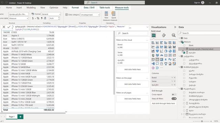Screen dimensions: 220x123
Task: Apply percentage format icon
Action: pos(38,18)
